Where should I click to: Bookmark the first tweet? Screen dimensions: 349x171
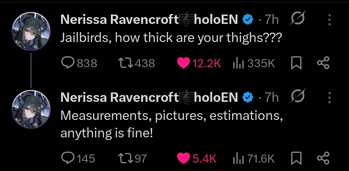tap(296, 63)
